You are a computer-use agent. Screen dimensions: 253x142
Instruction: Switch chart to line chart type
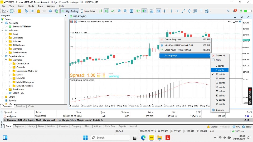[113, 11]
